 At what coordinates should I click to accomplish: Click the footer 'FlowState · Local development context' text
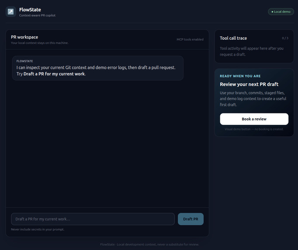pyautogui.click(x=149, y=244)
